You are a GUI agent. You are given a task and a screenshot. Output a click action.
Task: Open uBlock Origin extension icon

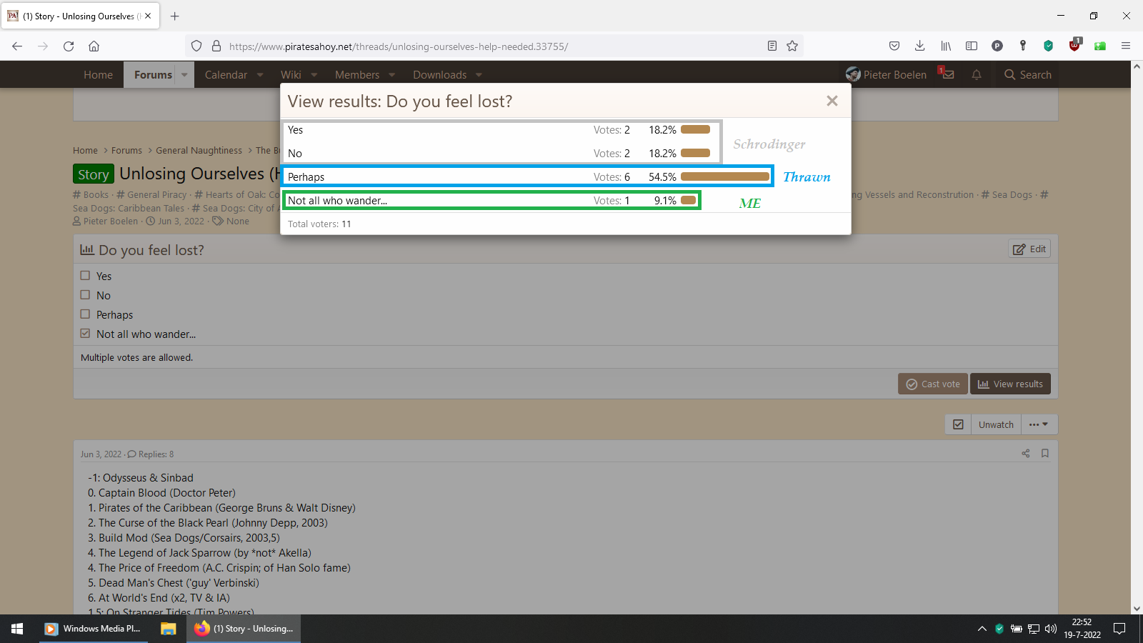coord(1074,46)
